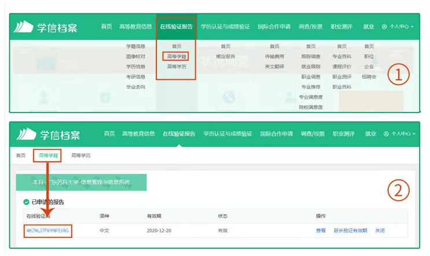Click the 学信档案 logo in panel ②
430x256 pixels.
coord(49,134)
